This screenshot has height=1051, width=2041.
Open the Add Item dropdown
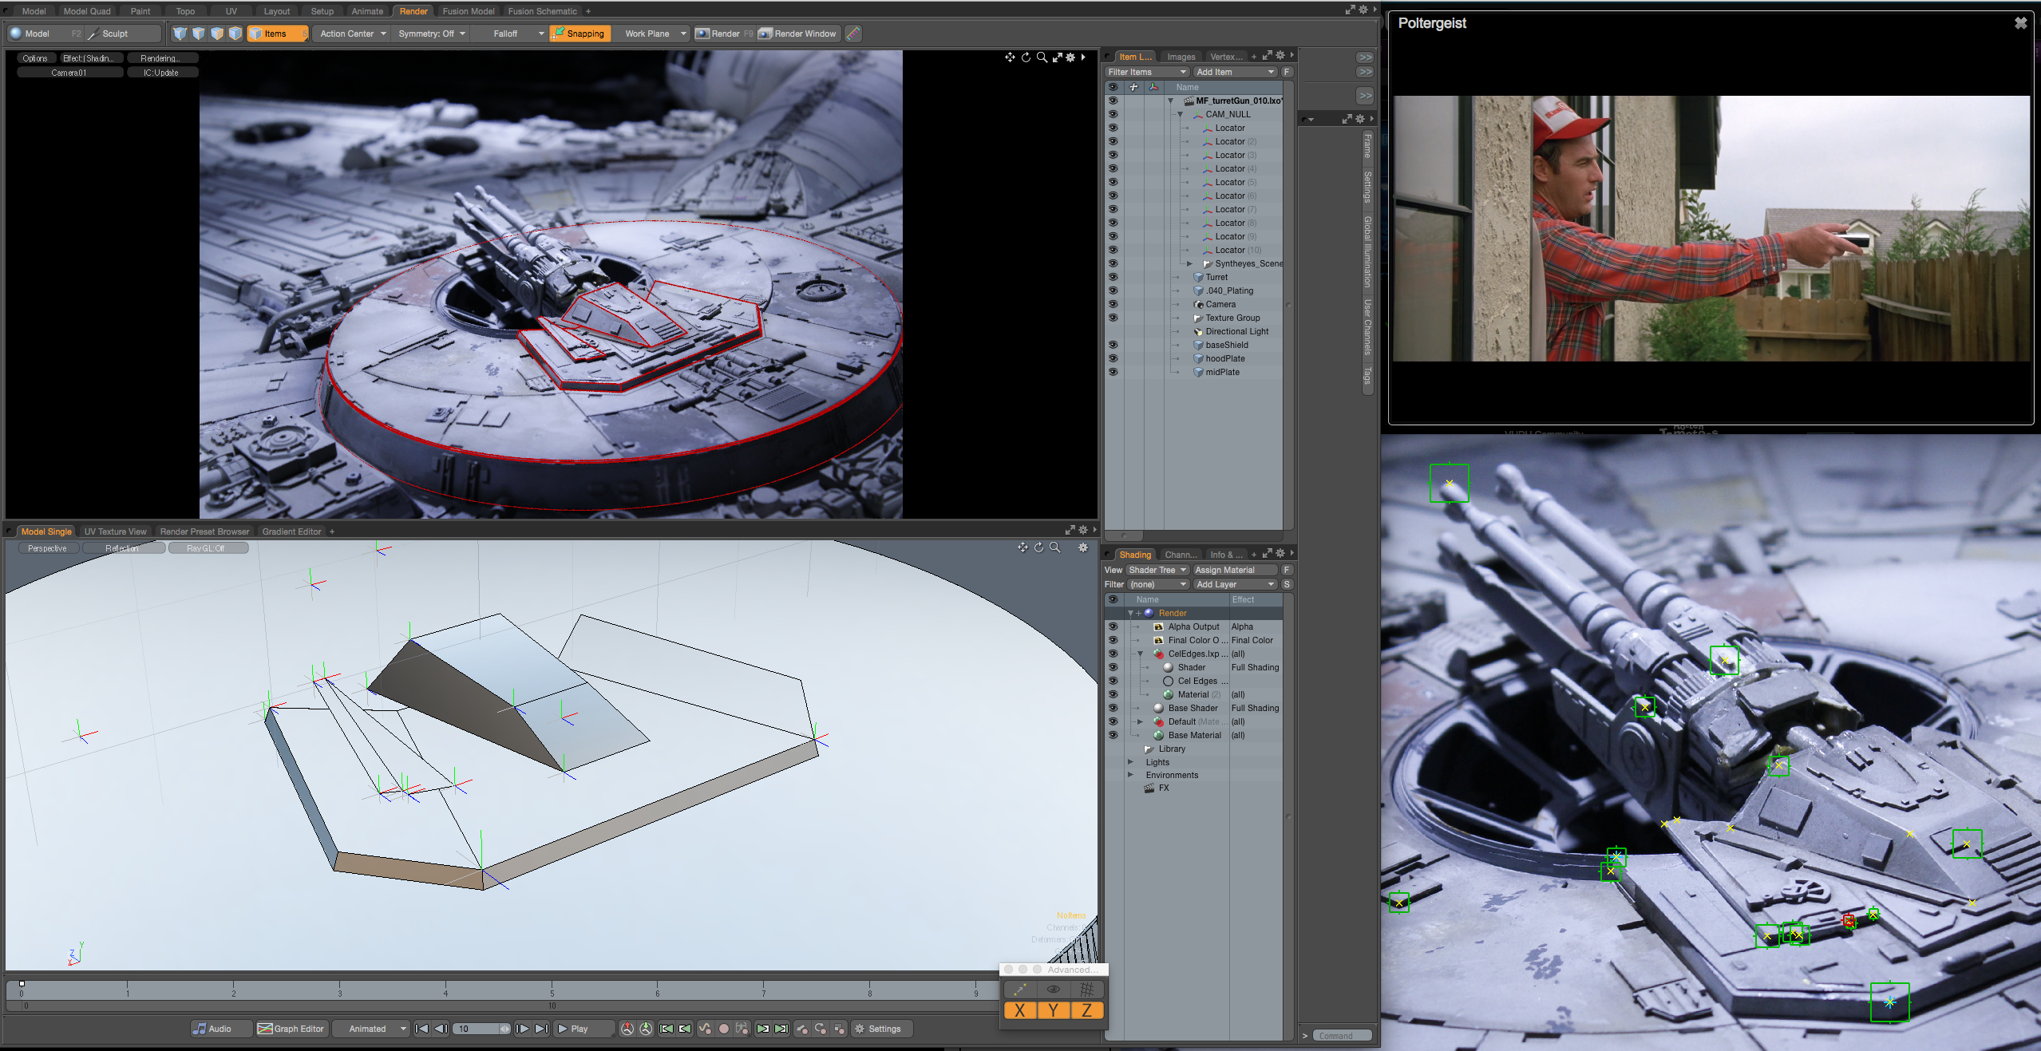point(1235,72)
